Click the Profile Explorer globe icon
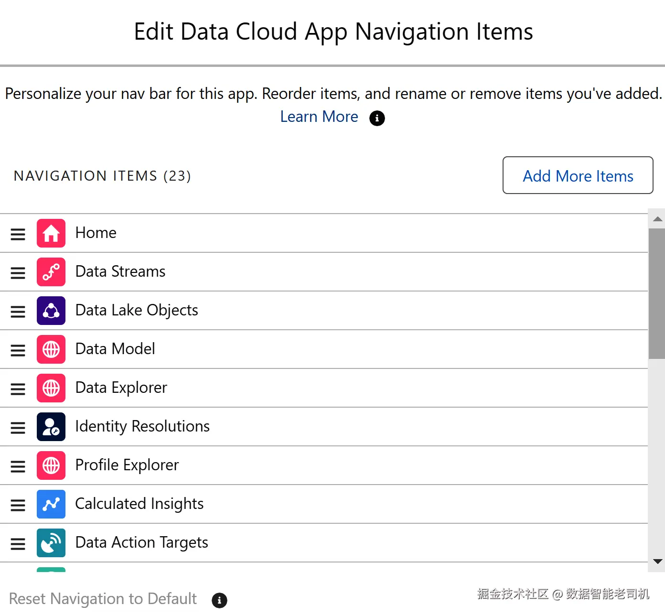Image resolution: width=665 pixels, height=616 pixels. tap(51, 465)
